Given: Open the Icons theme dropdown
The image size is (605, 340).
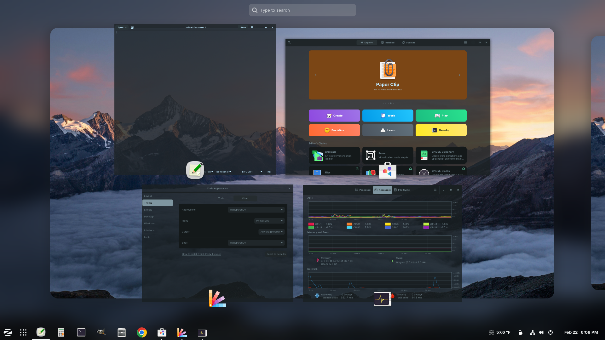Looking at the screenshot, I should pyautogui.click(x=269, y=221).
